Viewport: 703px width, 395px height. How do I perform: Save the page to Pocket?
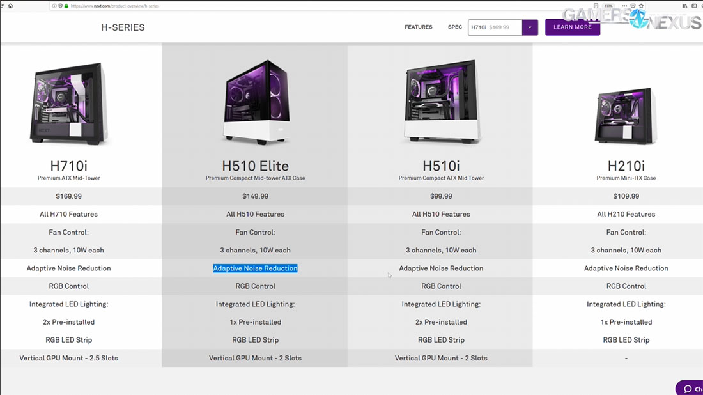point(633,6)
